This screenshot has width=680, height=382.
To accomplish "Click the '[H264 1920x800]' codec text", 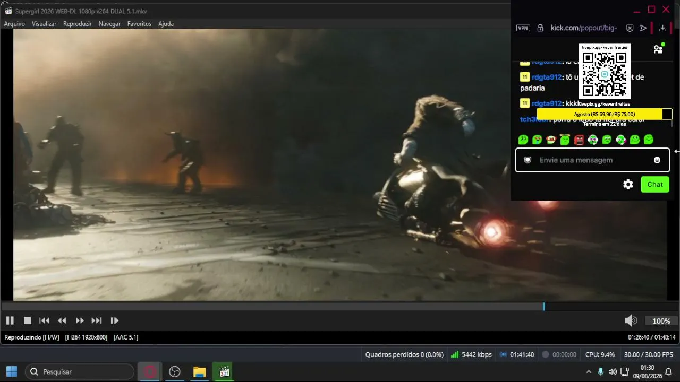I will click(x=86, y=337).
